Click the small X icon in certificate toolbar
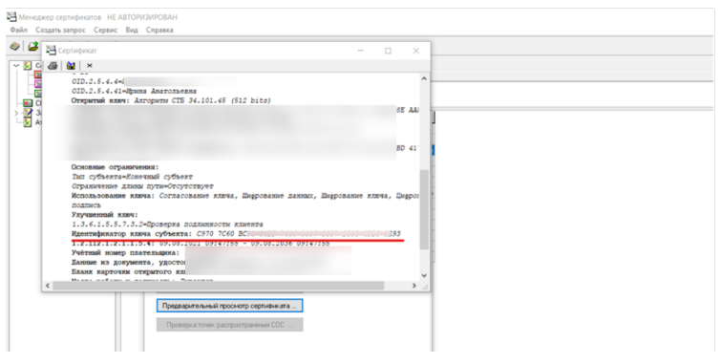Viewport: 721px width, 364px height. tap(89, 65)
